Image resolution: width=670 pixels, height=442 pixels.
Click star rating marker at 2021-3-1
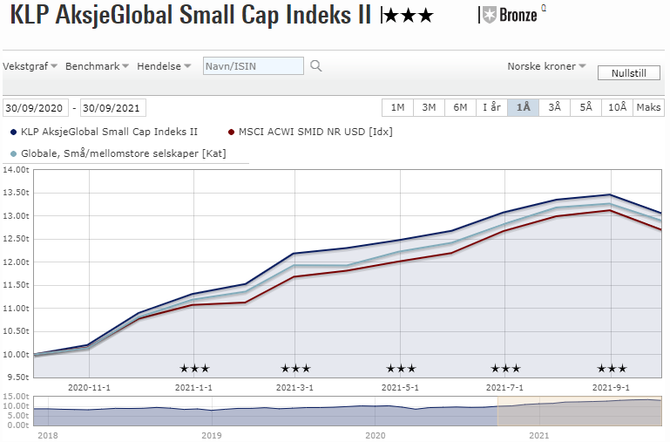coord(295,369)
